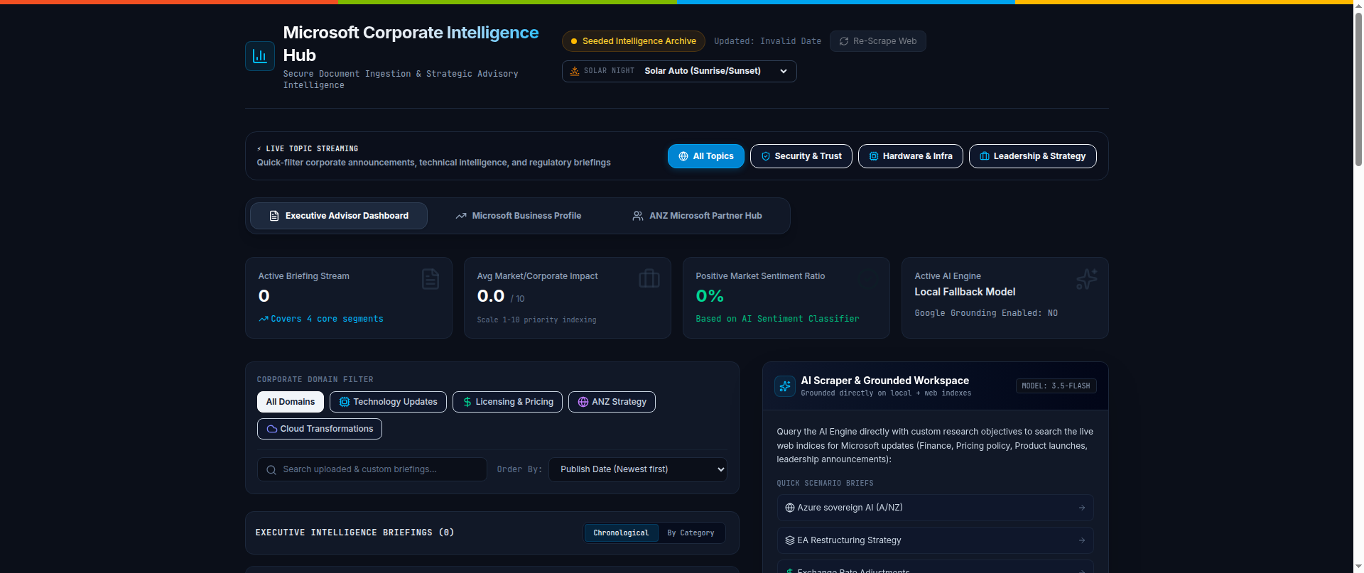Click the people icon on ANZ Microsoft Partner Hub
The height and width of the screenshot is (573, 1364).
[x=638, y=216]
